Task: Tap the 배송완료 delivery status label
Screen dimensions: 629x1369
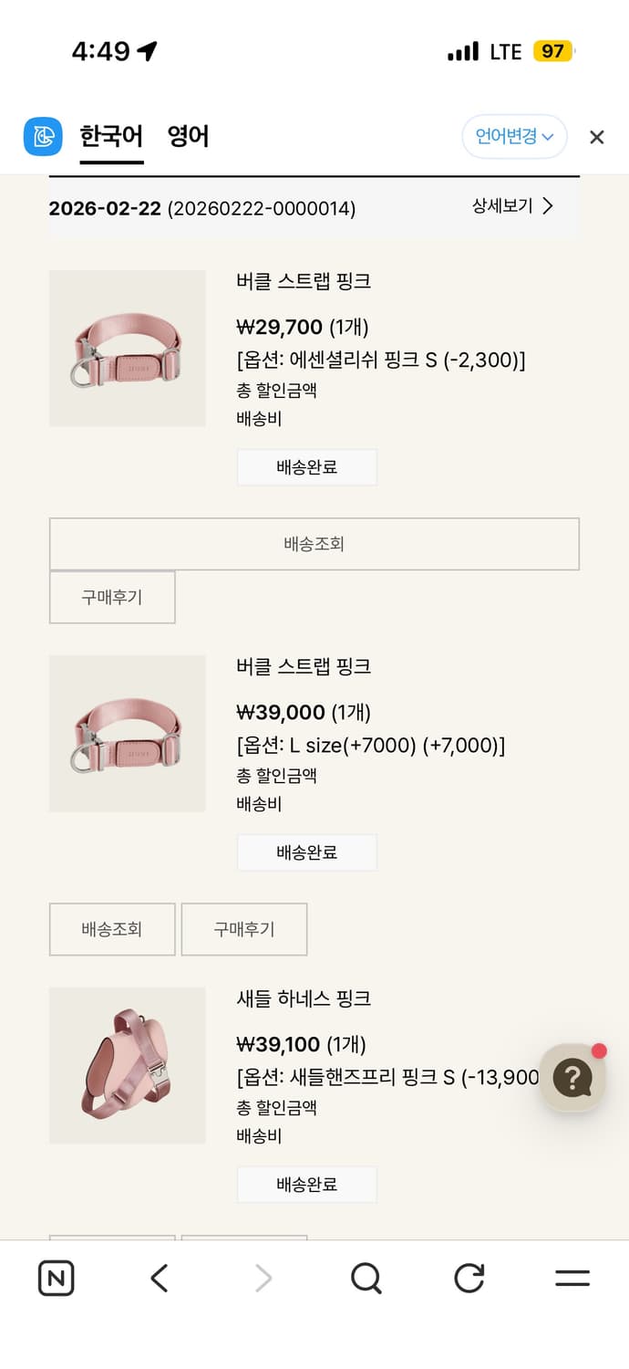Action: tap(306, 466)
